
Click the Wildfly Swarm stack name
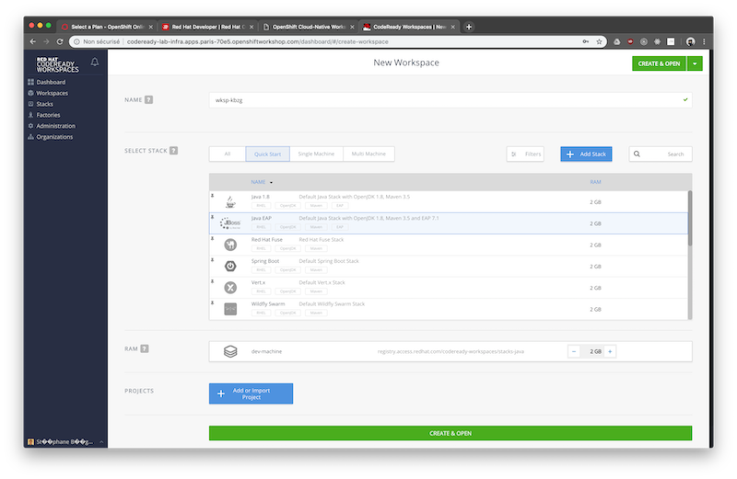point(268,304)
